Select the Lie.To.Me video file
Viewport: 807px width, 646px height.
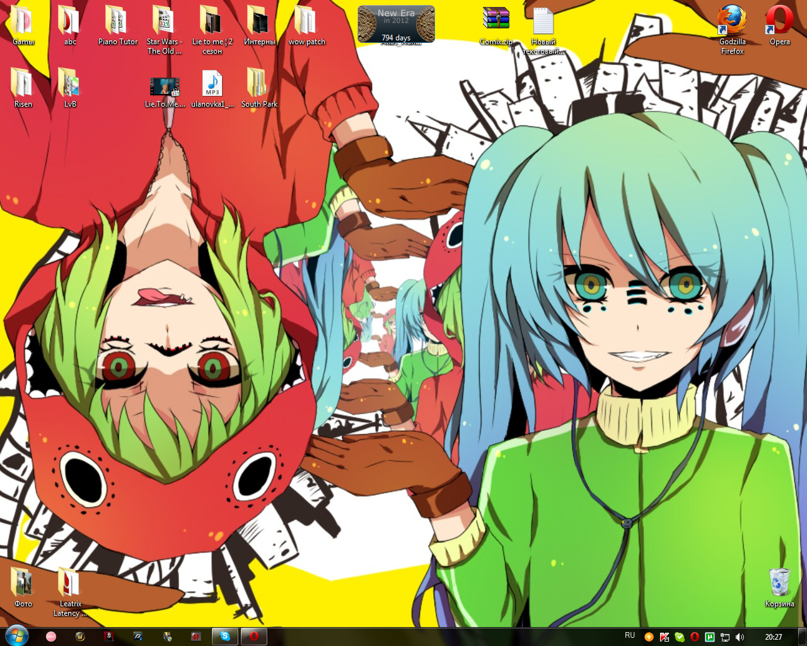pos(165,86)
